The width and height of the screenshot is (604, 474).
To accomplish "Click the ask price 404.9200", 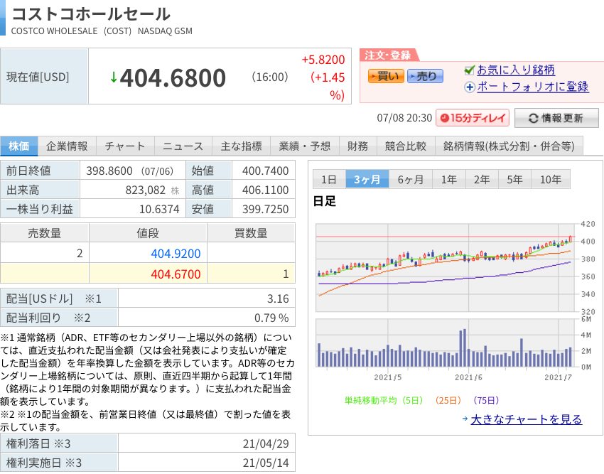I will click(176, 254).
